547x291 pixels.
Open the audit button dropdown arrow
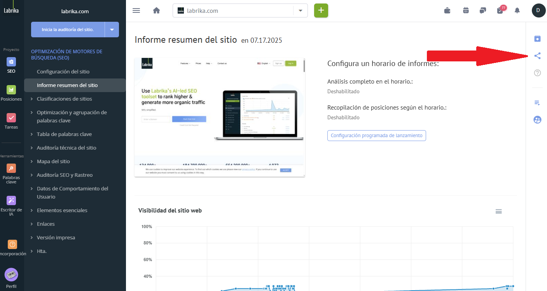tap(112, 30)
